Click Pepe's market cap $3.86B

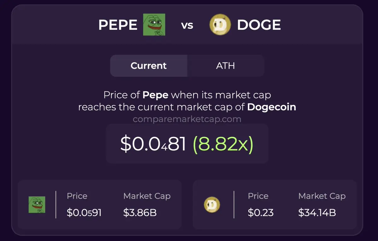(140, 213)
